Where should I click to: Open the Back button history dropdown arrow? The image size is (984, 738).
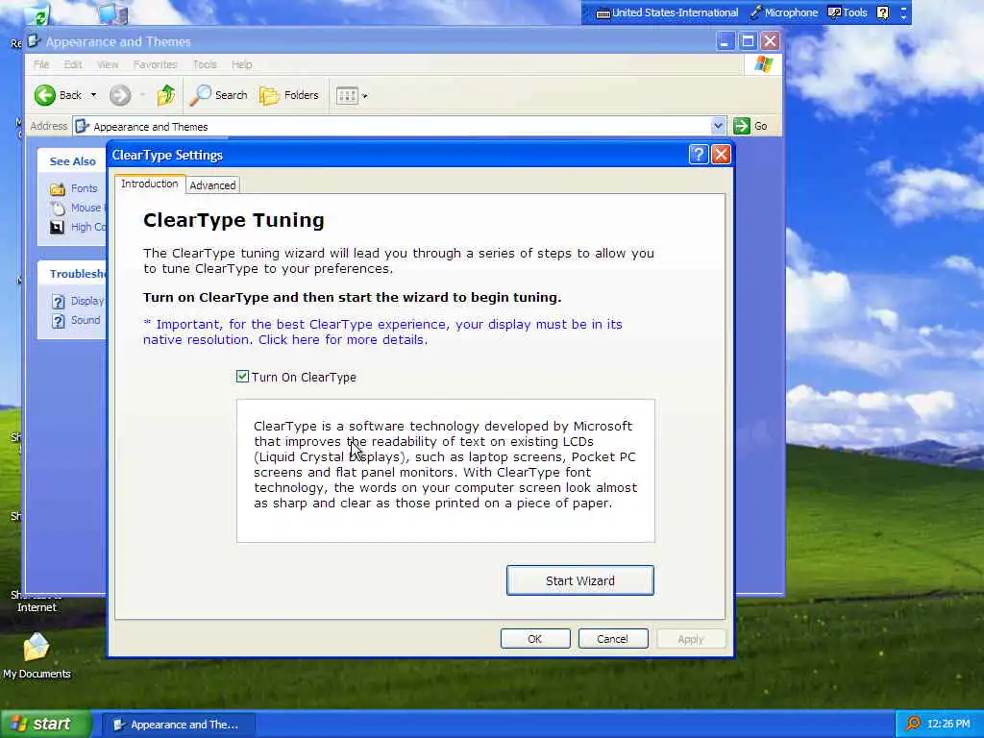pos(93,95)
